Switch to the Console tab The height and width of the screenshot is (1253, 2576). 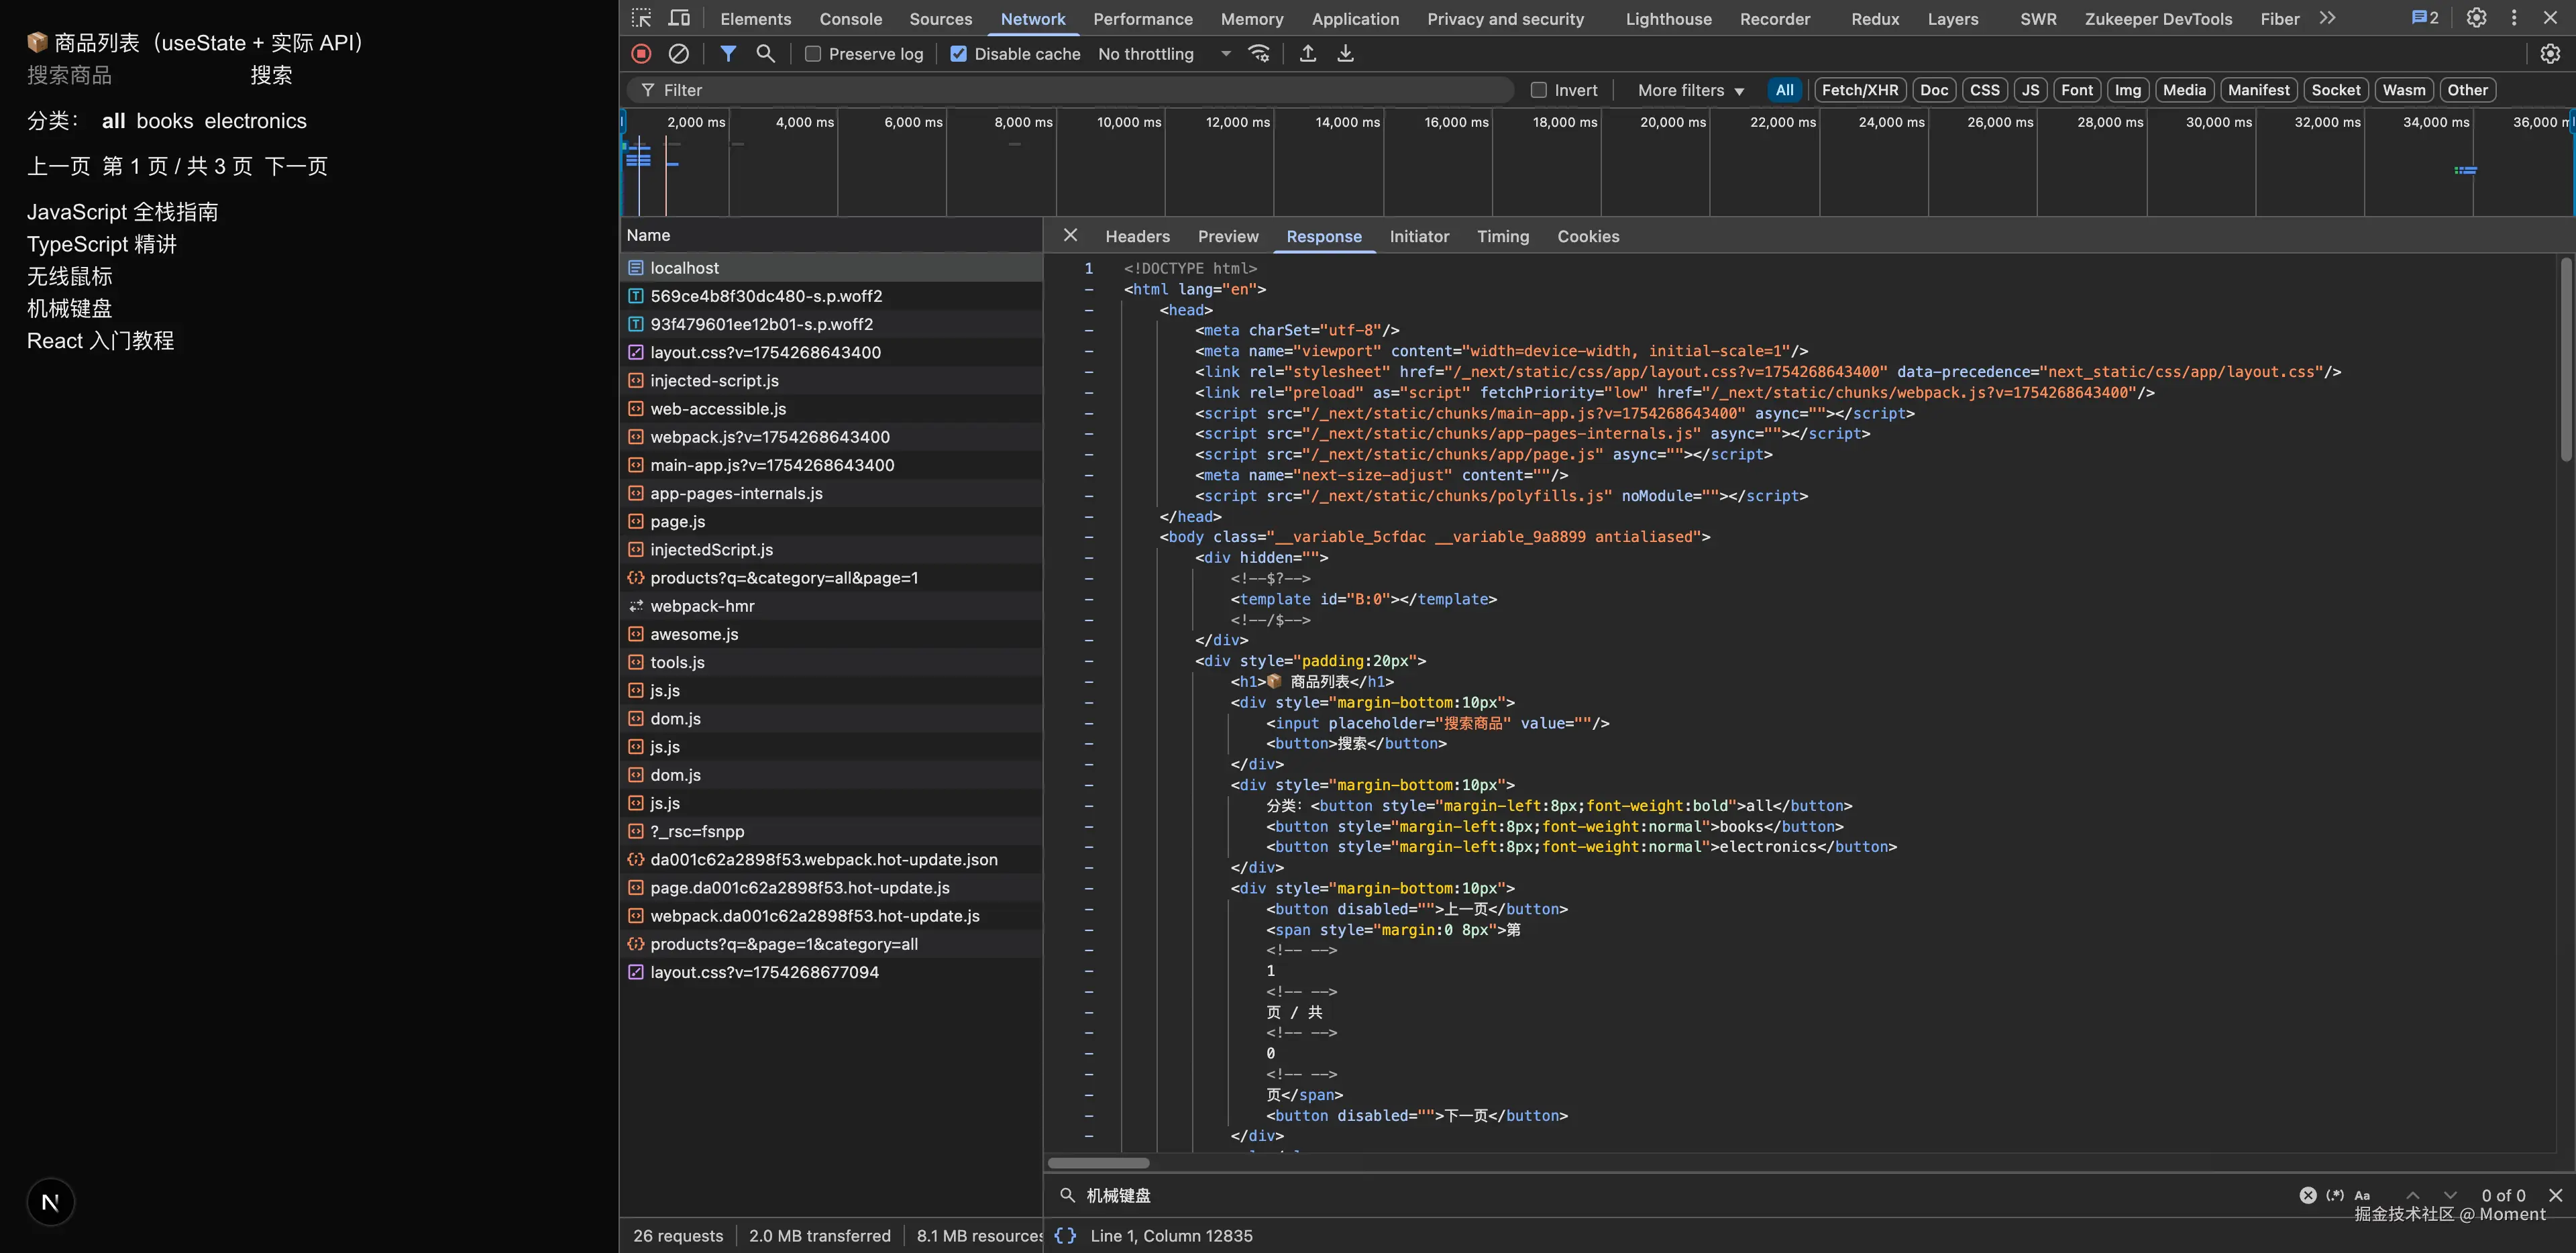click(850, 19)
